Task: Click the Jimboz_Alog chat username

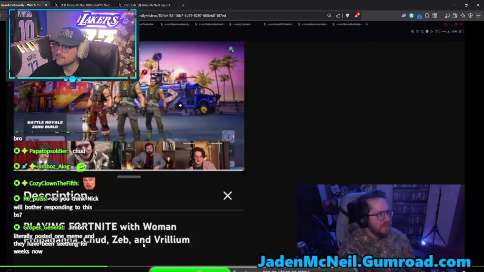Action: pos(53,166)
